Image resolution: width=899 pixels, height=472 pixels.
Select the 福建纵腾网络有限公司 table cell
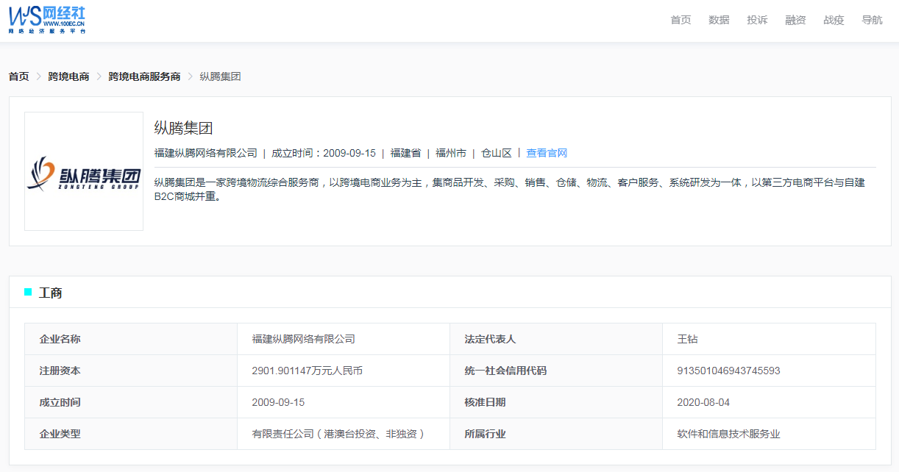(x=344, y=339)
